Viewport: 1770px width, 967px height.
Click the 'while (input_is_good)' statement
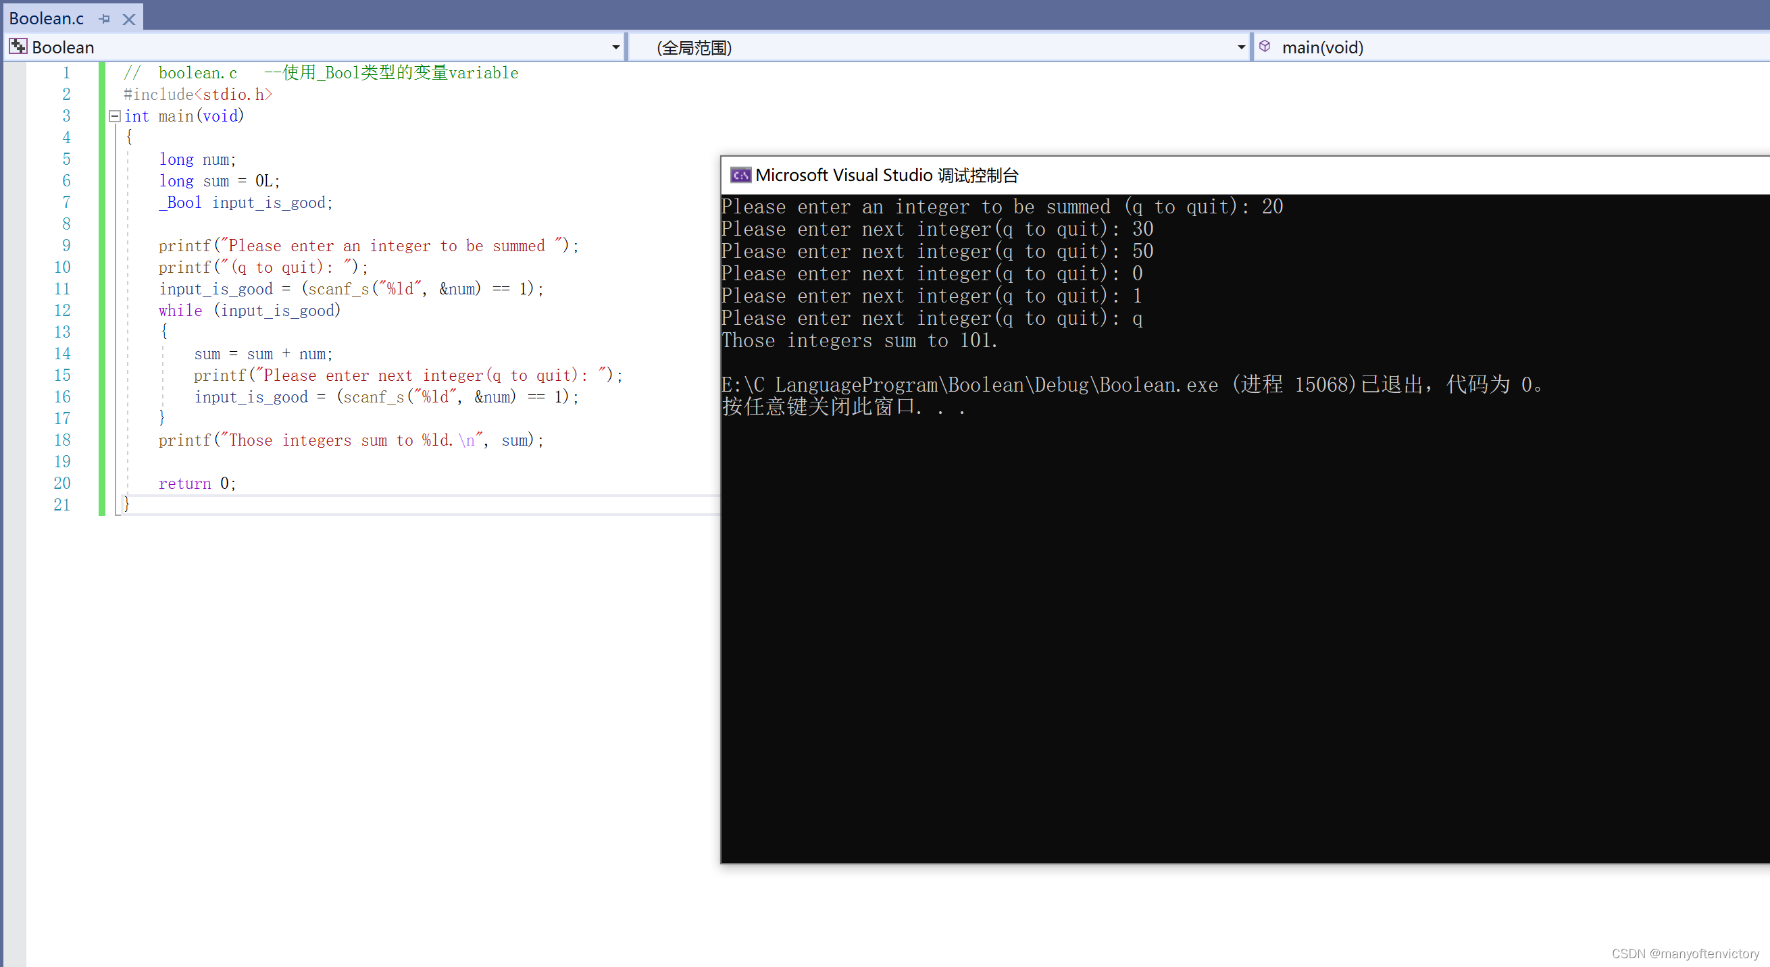pyautogui.click(x=249, y=311)
